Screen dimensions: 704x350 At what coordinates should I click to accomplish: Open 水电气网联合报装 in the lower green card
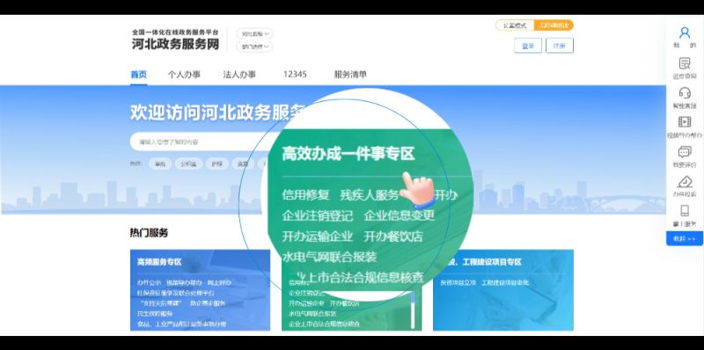click(x=312, y=314)
